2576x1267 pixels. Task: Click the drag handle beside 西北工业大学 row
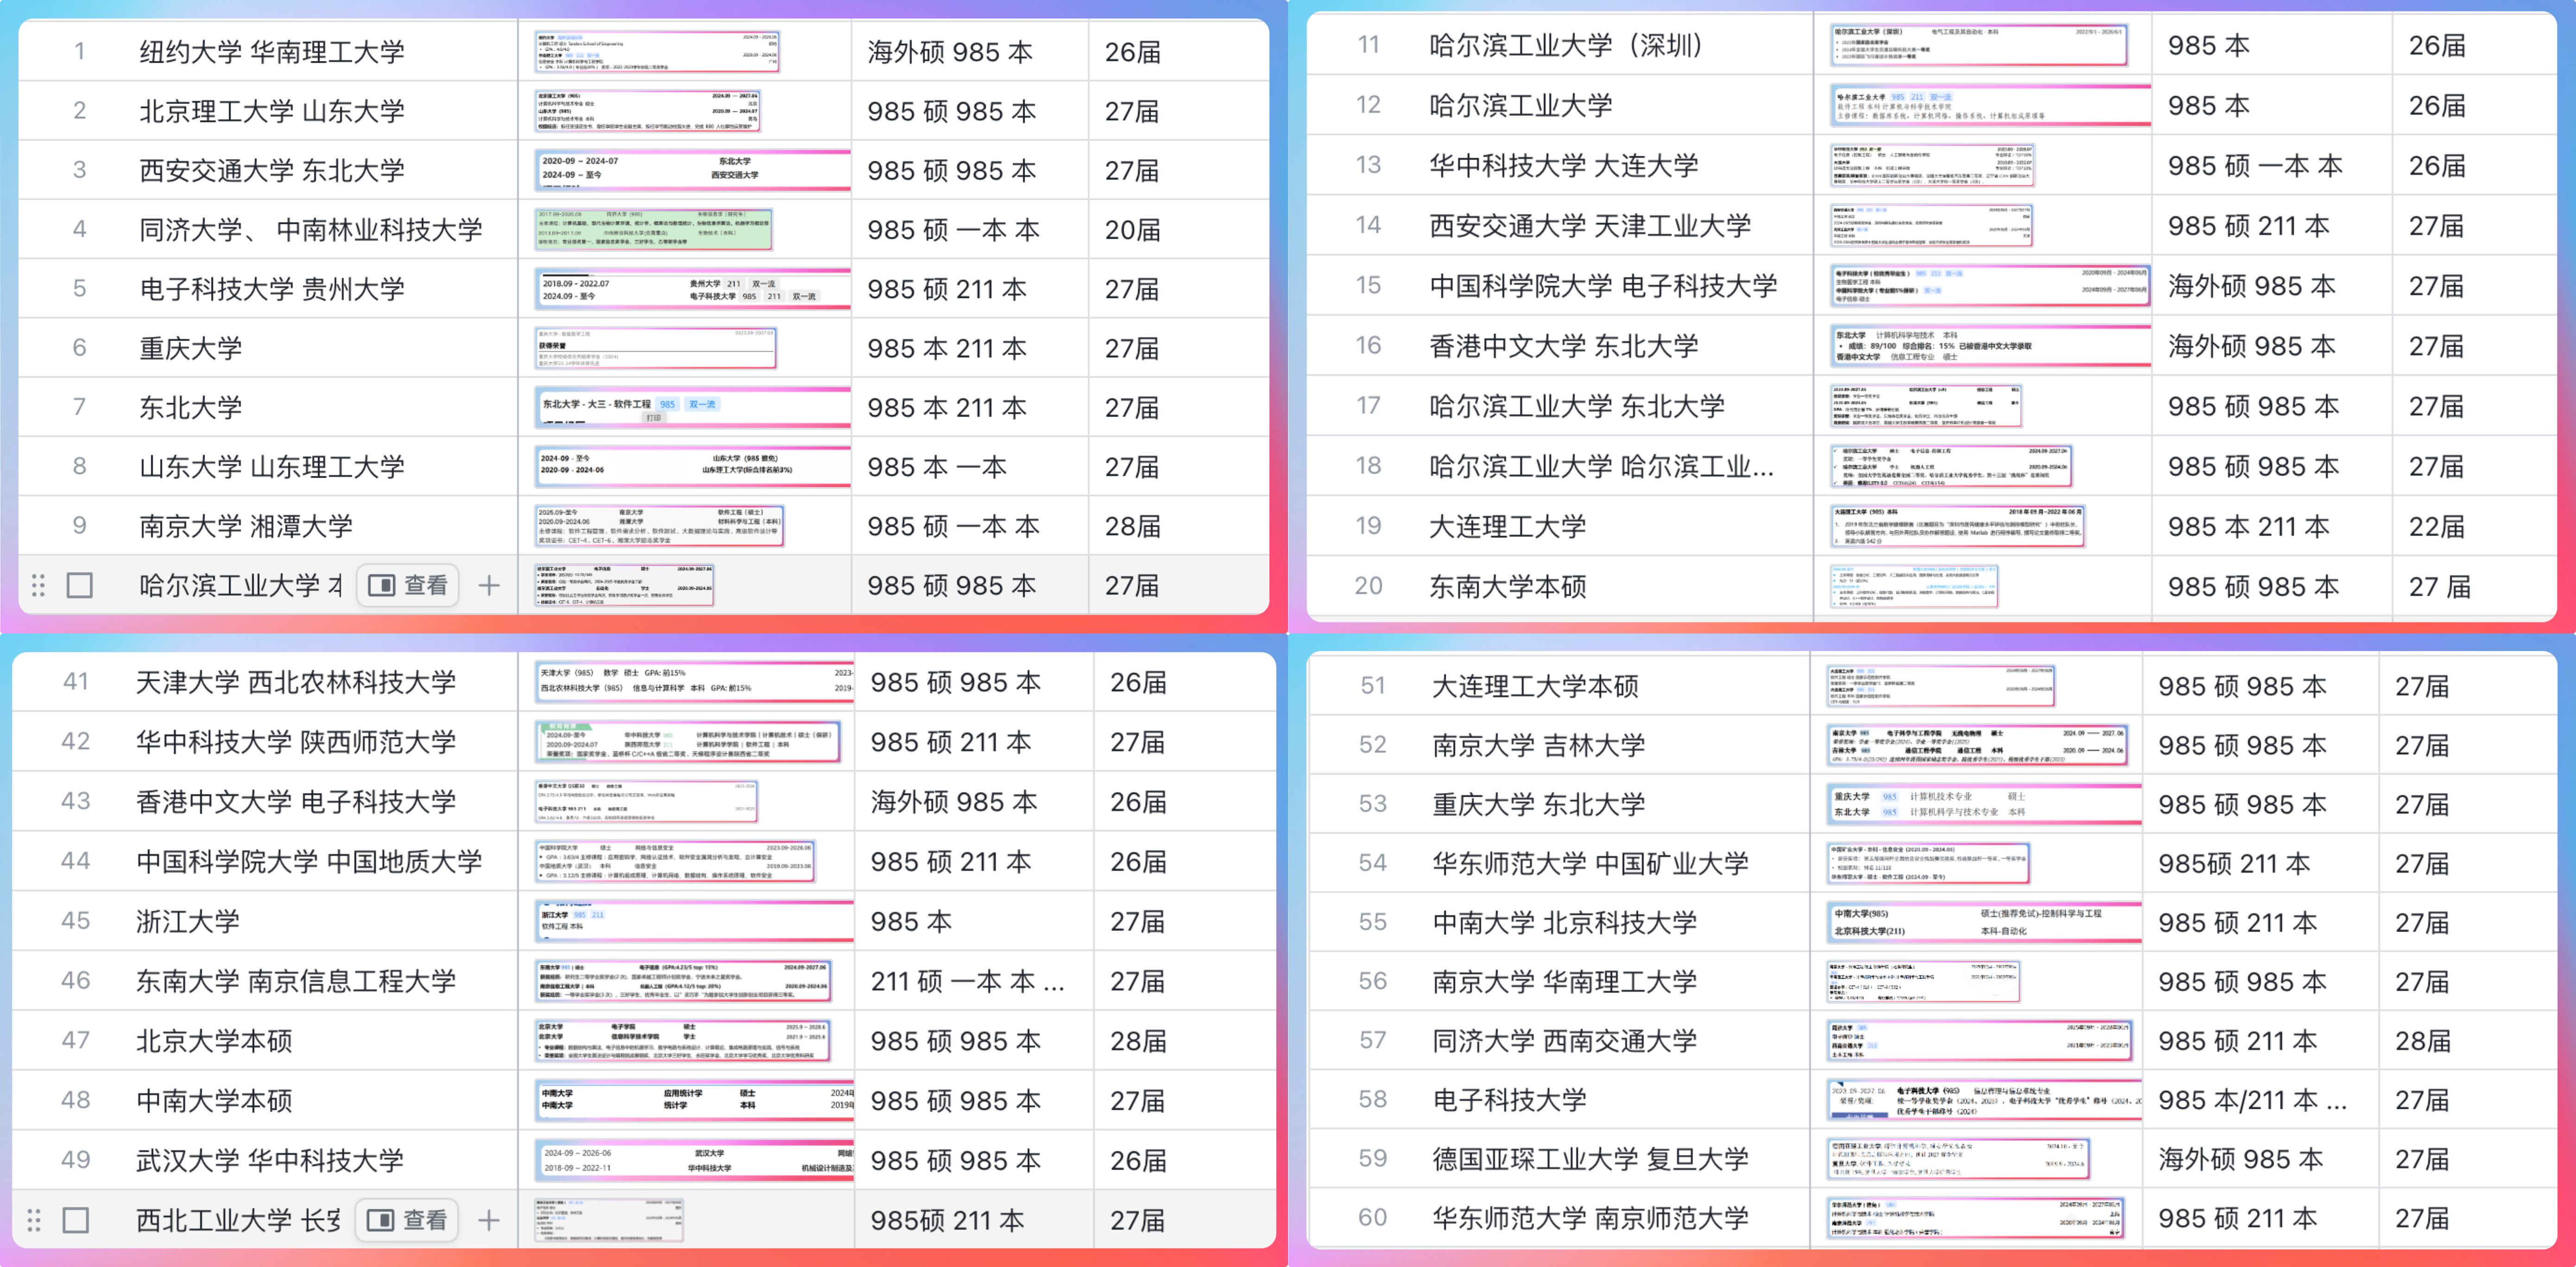click(34, 1220)
